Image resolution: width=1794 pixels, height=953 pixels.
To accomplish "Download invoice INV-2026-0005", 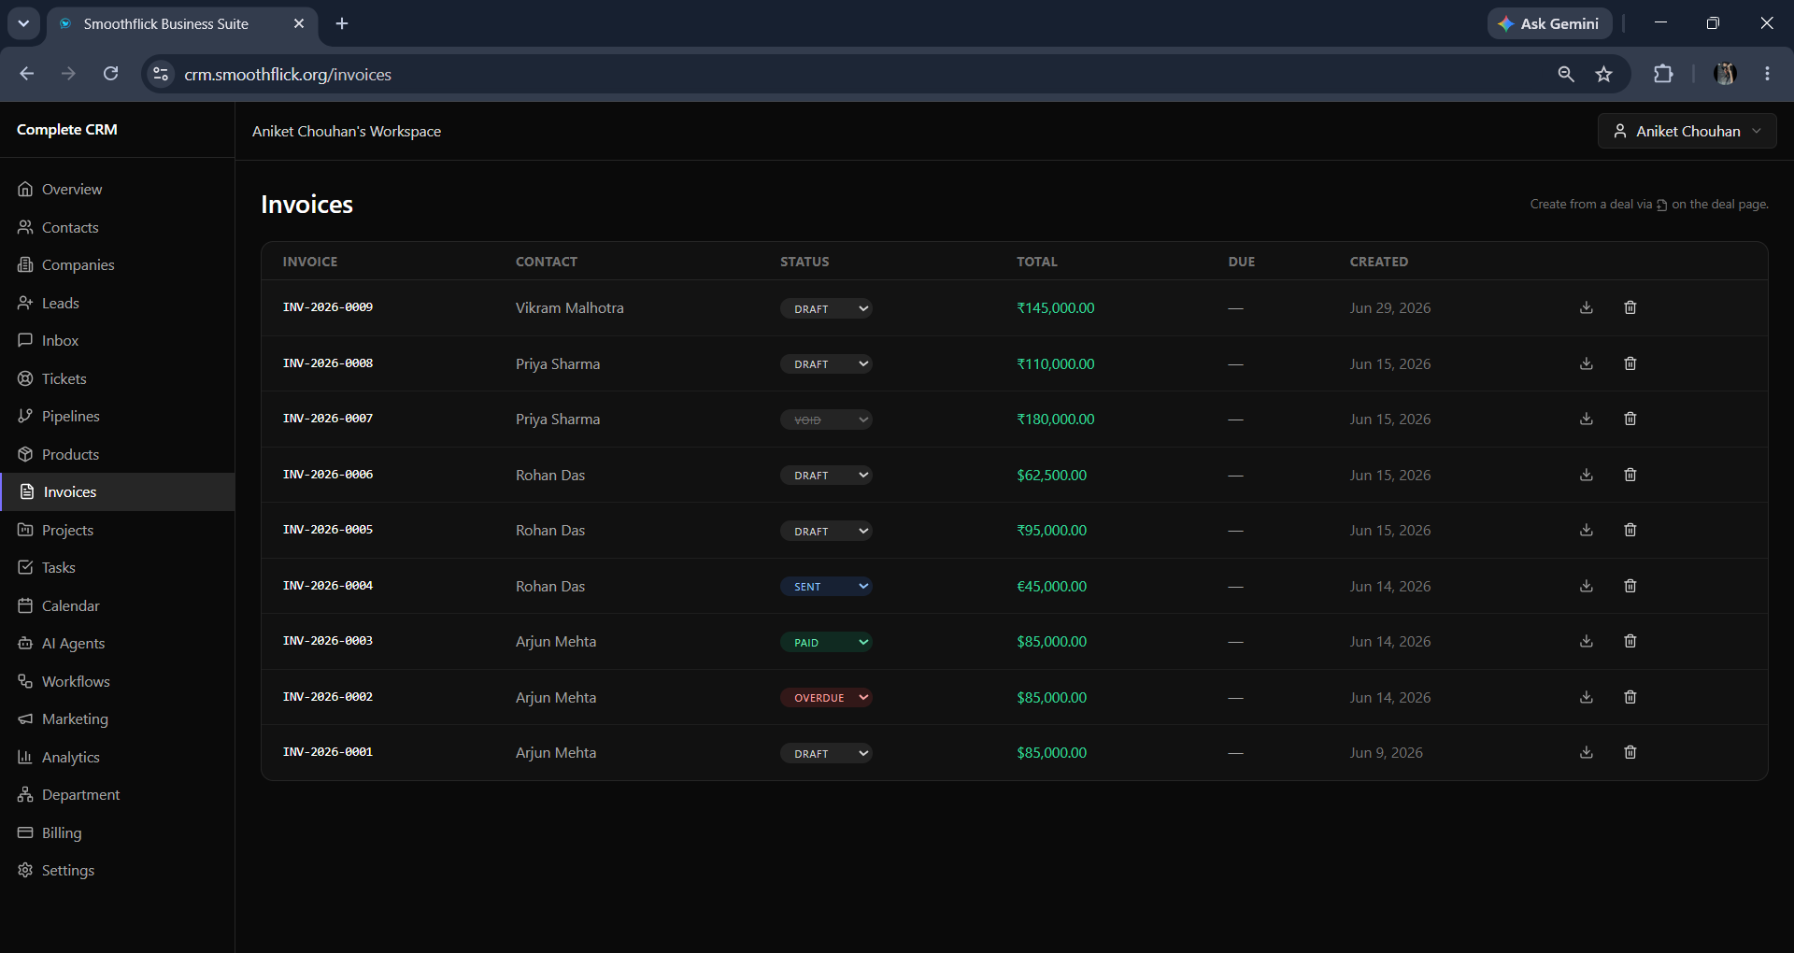I will tap(1586, 530).
